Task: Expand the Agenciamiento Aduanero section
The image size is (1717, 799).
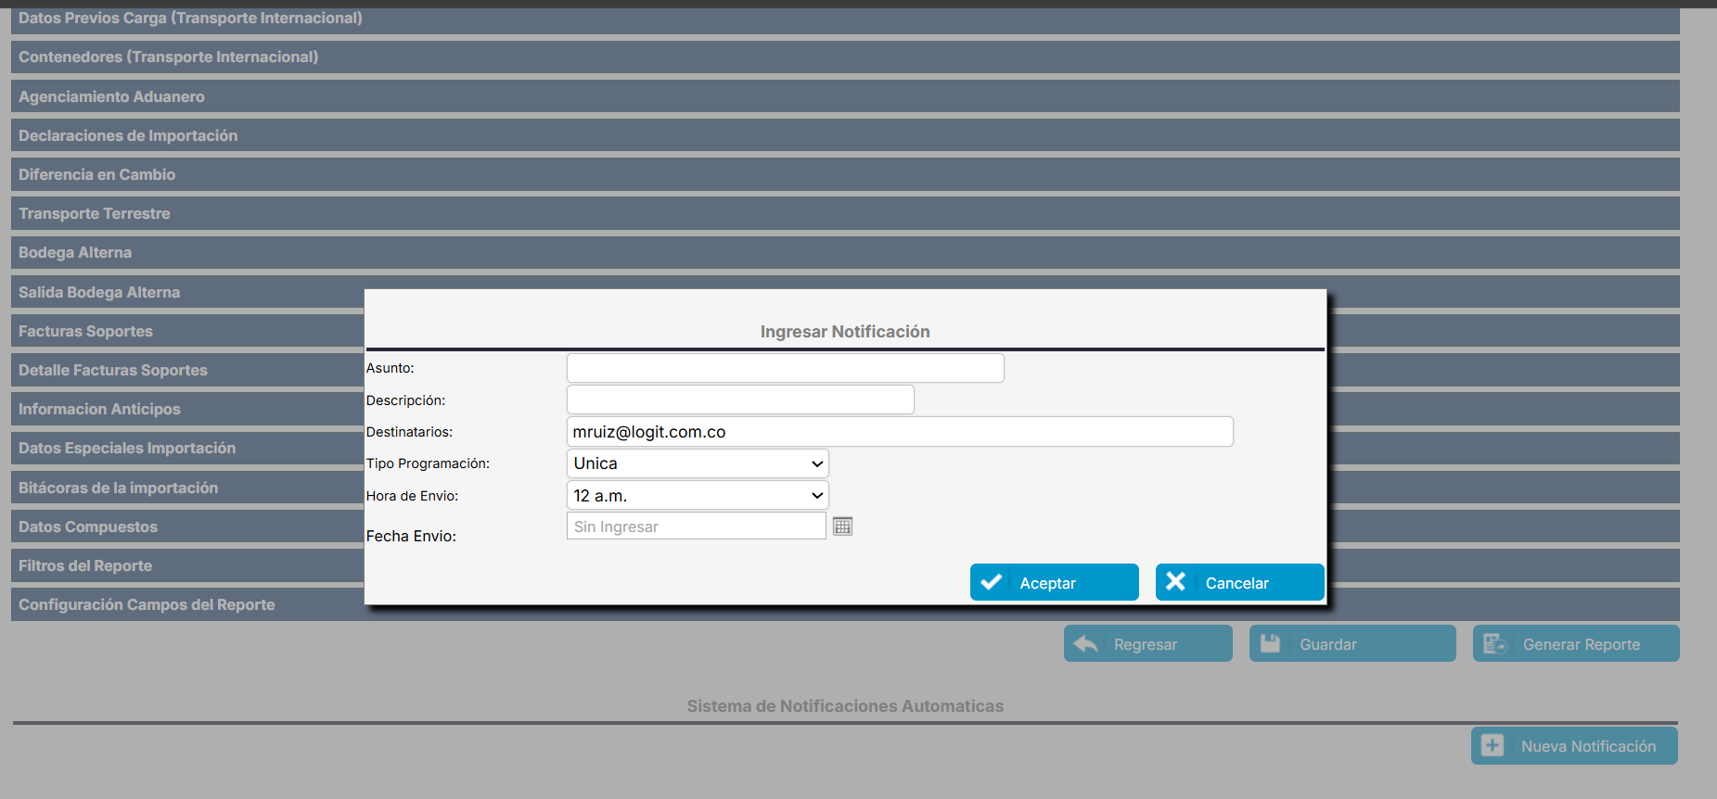Action: pos(111,96)
